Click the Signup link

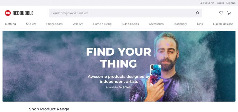pos(231,3)
